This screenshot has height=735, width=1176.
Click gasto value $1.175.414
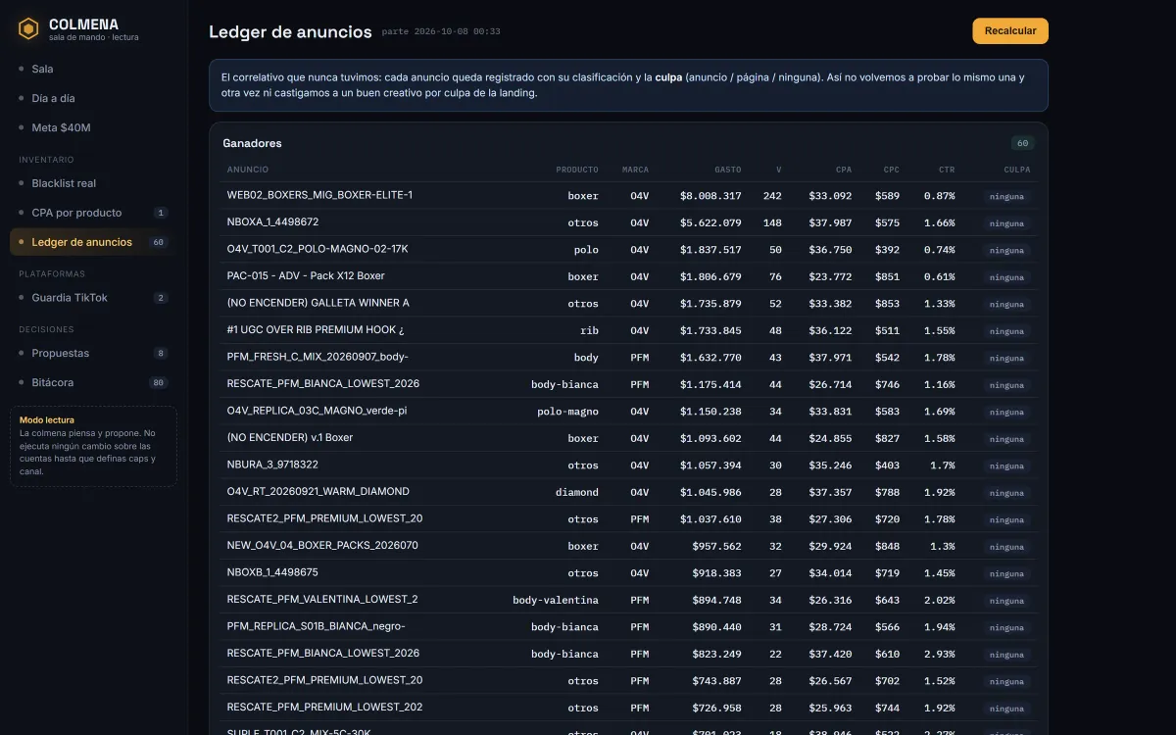coord(710,384)
